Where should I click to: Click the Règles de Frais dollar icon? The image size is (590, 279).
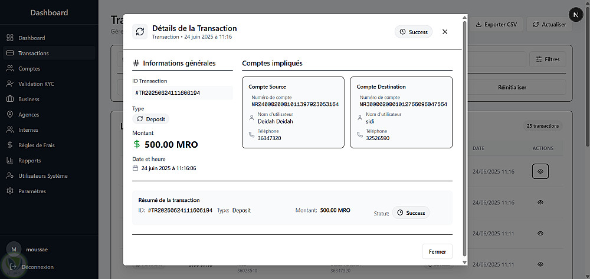click(10, 145)
